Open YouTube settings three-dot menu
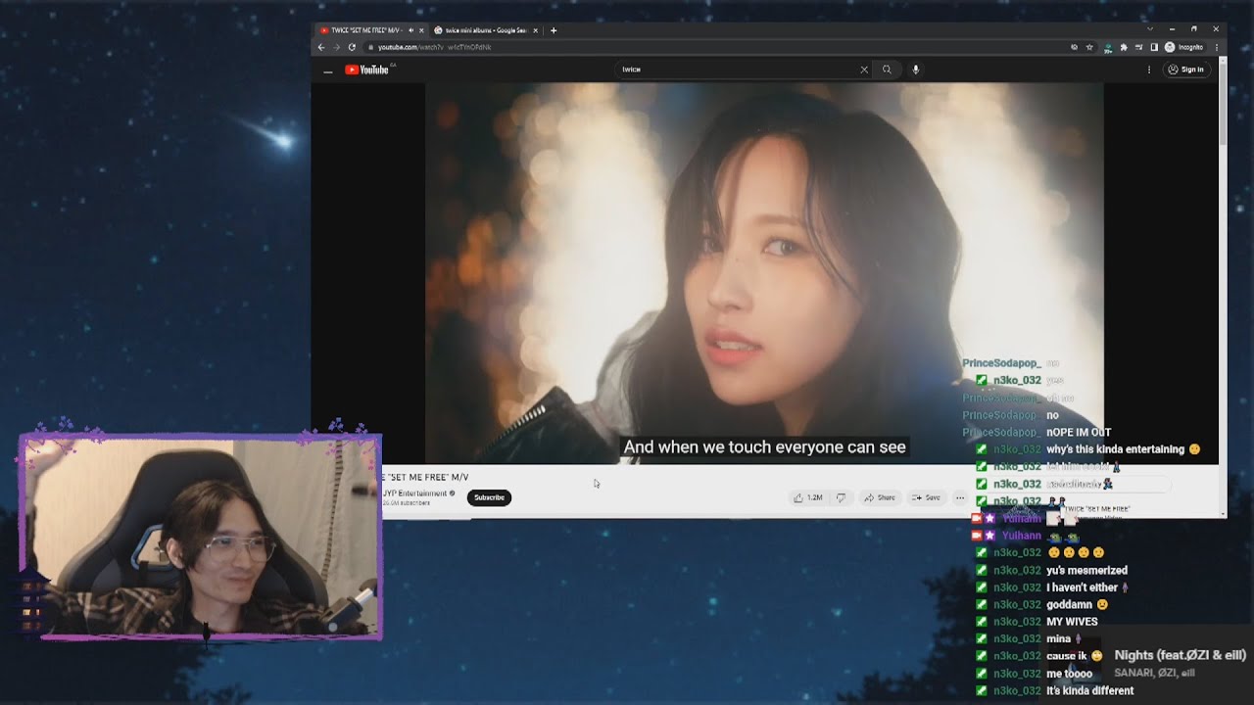This screenshot has width=1254, height=705. tap(1149, 70)
